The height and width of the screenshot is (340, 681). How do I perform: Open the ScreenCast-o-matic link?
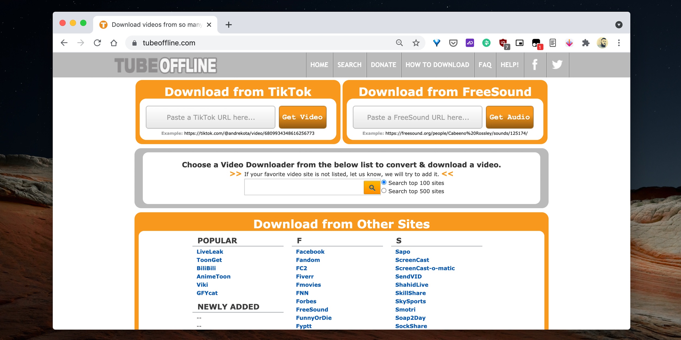tap(425, 268)
